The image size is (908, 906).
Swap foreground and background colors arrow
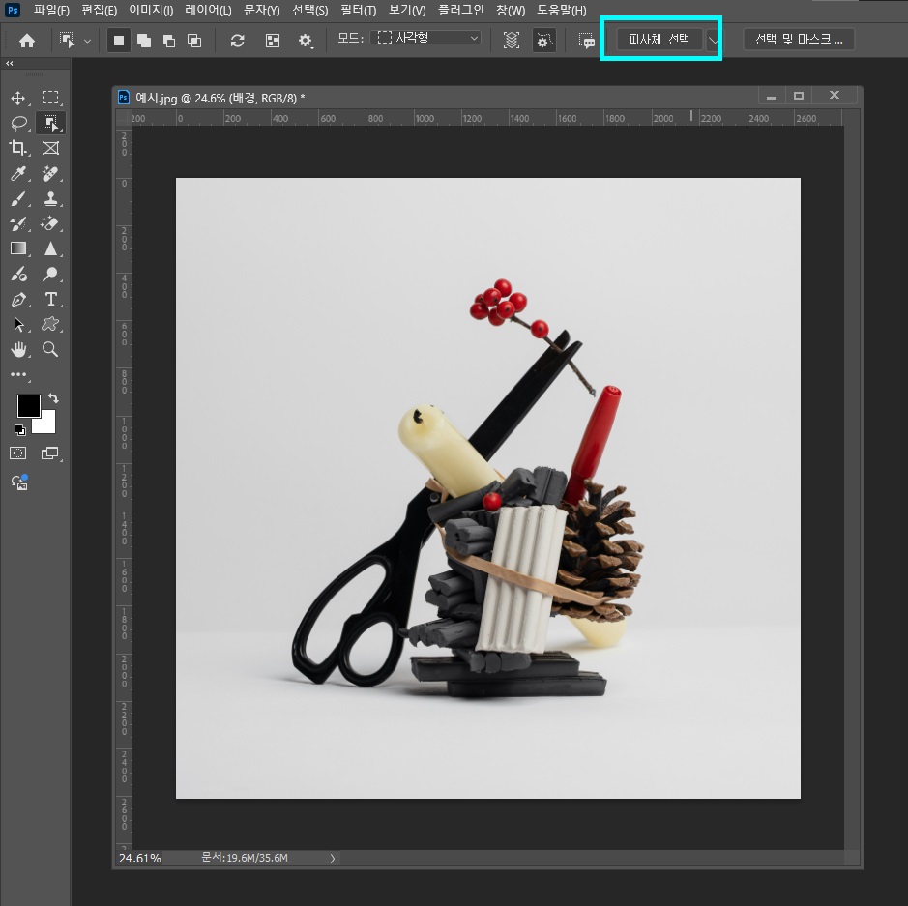[53, 398]
